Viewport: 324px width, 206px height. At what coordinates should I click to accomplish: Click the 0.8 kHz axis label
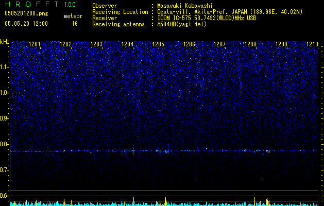click(x=5, y=144)
